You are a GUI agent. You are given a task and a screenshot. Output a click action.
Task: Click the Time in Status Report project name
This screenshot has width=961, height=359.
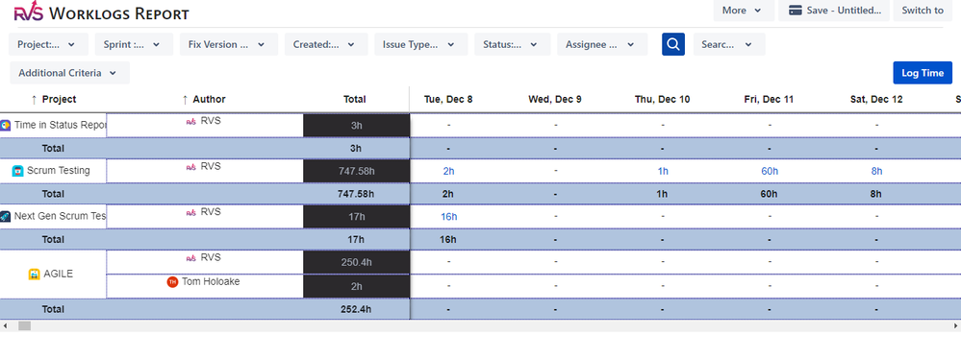click(60, 125)
